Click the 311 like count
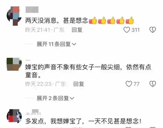The height and width of the screenshot is (128, 163). (x=135, y=30)
